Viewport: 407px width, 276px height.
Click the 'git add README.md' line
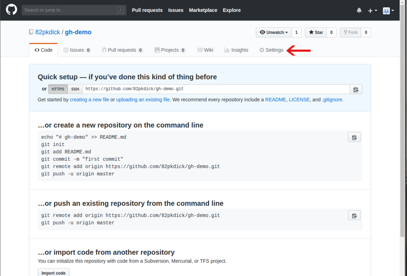click(66, 152)
